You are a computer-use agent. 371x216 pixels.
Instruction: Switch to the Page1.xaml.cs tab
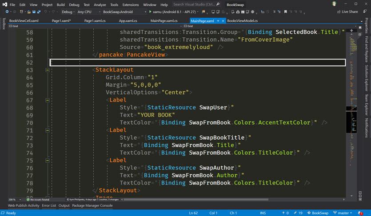click(x=95, y=21)
